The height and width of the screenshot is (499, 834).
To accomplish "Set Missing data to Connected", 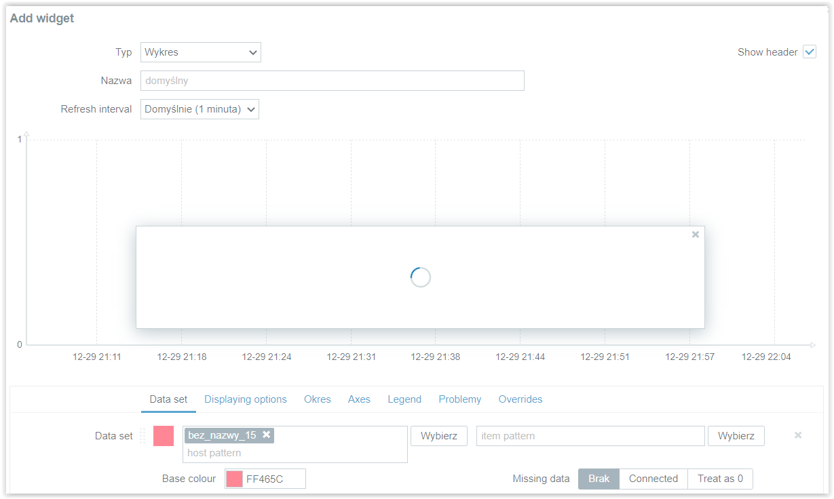I will [x=653, y=479].
